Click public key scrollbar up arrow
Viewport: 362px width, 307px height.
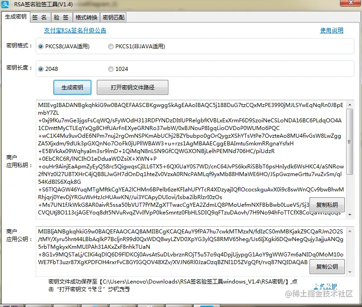tap(350, 231)
